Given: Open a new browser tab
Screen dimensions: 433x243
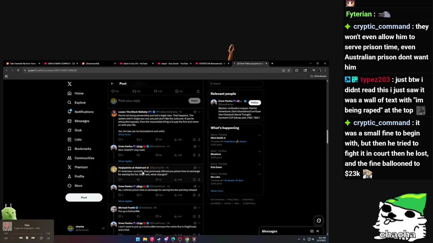Looking at the screenshot, I should tap(272, 63).
